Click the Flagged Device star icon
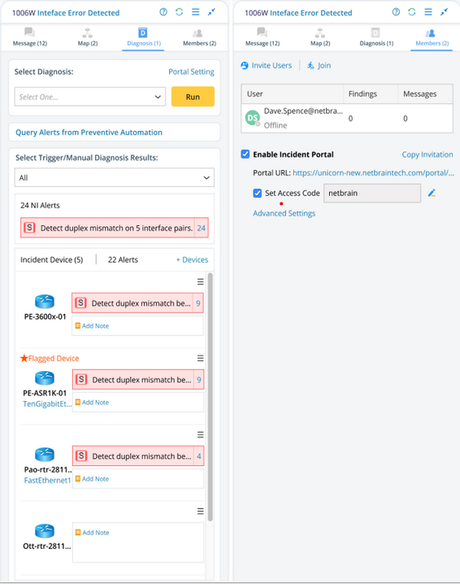The image size is (460, 584). pyautogui.click(x=24, y=359)
